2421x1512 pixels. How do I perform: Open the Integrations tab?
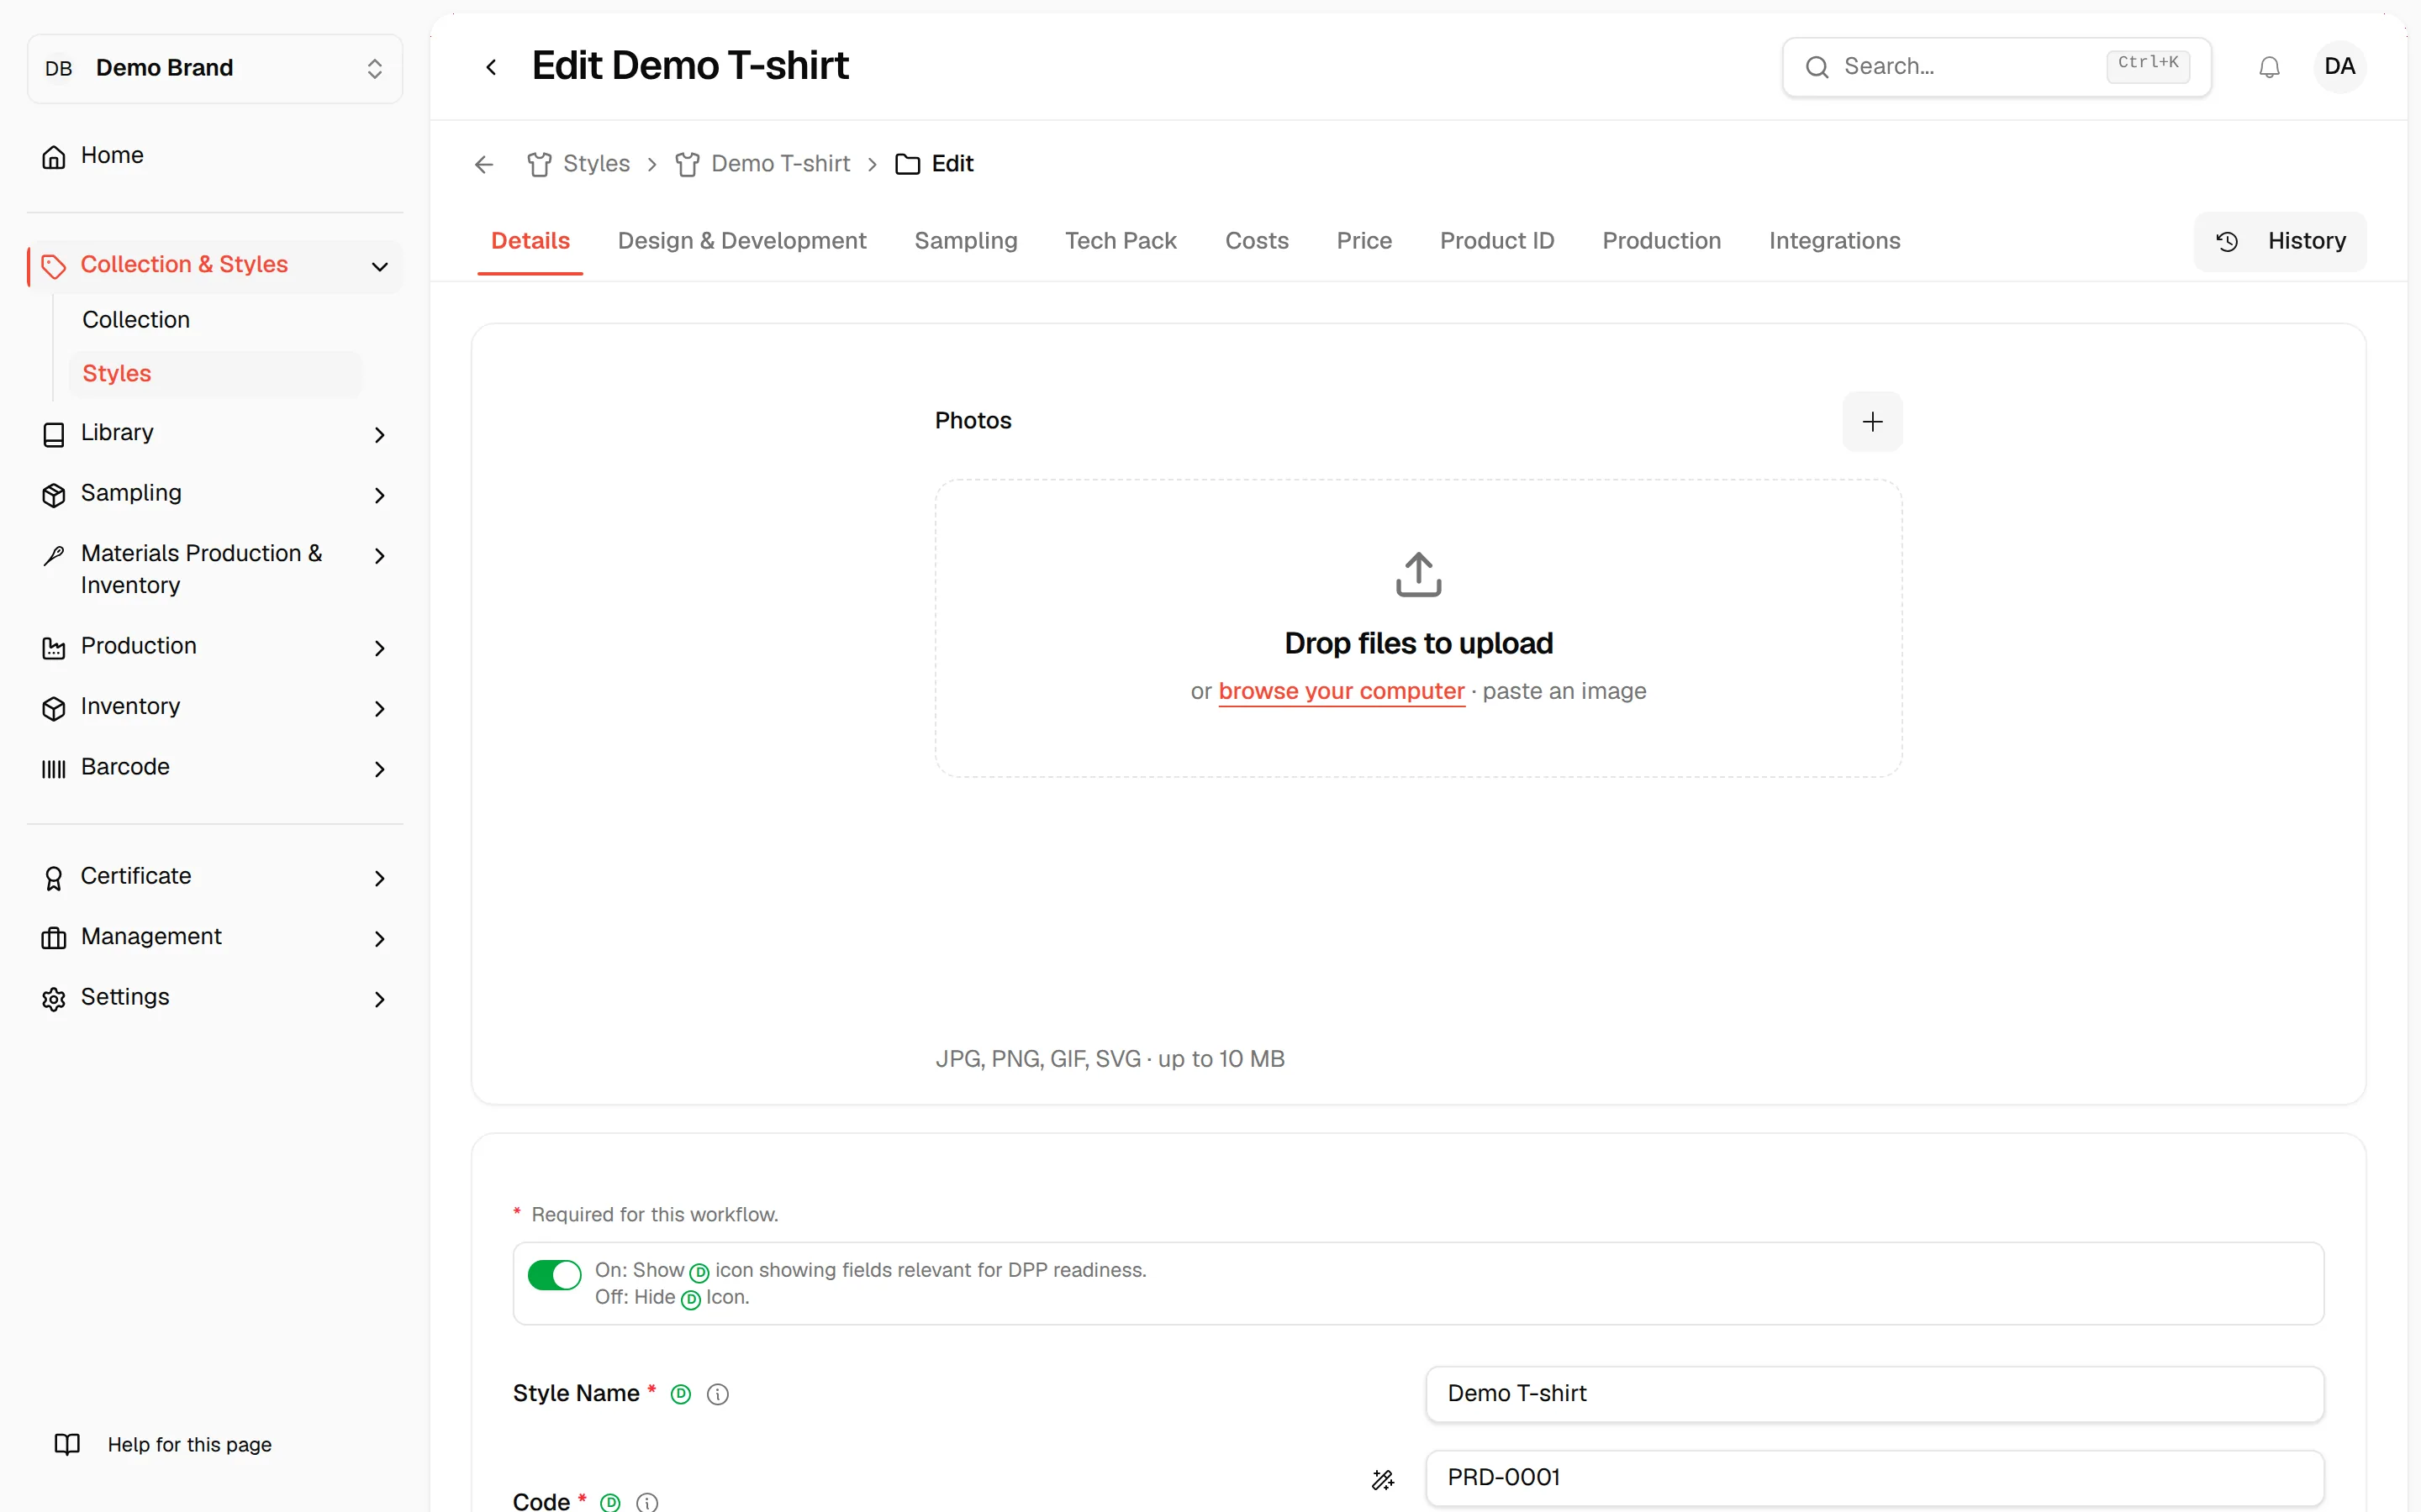point(1833,241)
